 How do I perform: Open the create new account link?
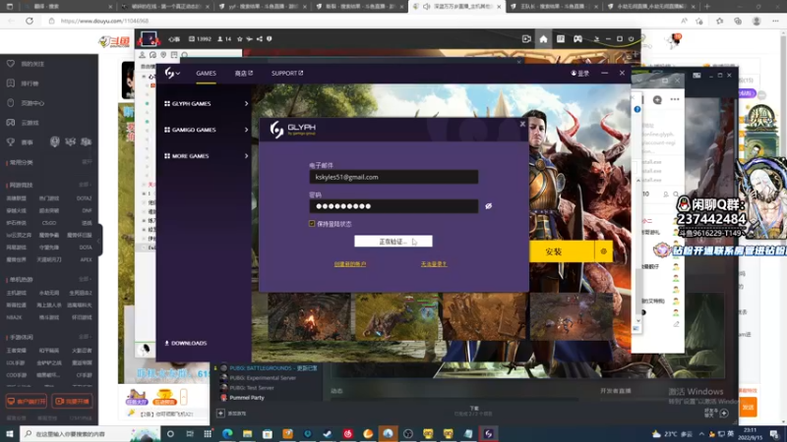click(350, 264)
